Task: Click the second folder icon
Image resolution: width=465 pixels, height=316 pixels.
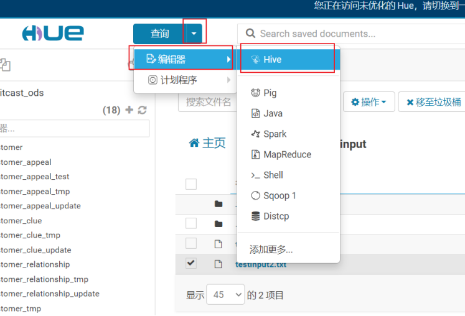Action: [x=218, y=224]
